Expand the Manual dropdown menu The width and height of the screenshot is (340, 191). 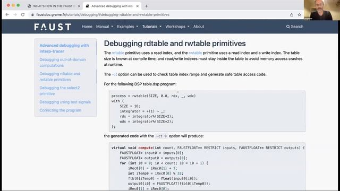pos(105,27)
